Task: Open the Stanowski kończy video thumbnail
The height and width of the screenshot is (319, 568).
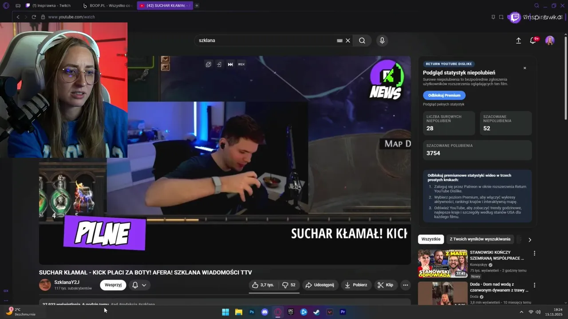Action: coord(442,264)
